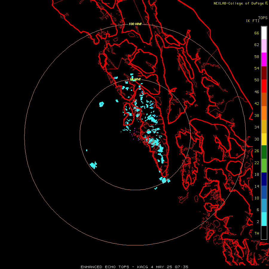This screenshot has width=269, height=269.
Task: Click the 100 NMI range ring label
Action: coord(135,24)
